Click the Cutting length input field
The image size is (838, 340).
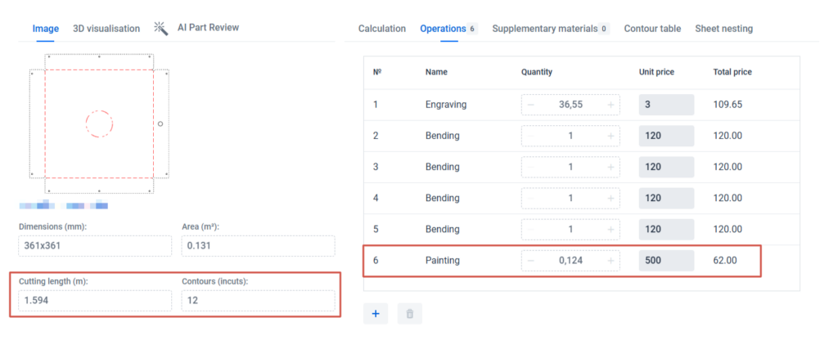95,301
